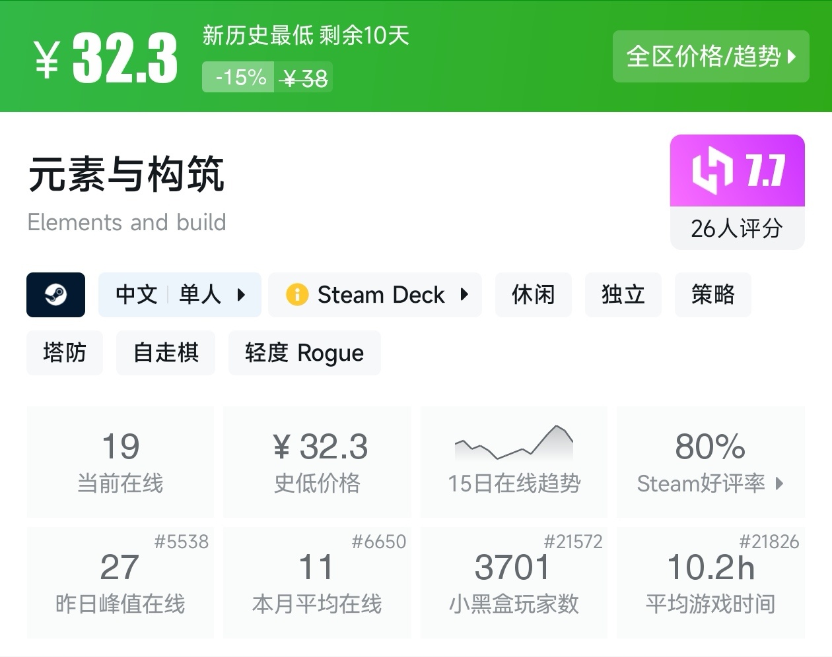
Task: Click the -15% discount badge
Action: pos(238,77)
